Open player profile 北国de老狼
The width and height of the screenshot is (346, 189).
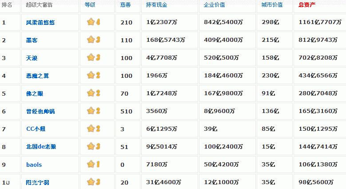pyautogui.click(x=41, y=147)
